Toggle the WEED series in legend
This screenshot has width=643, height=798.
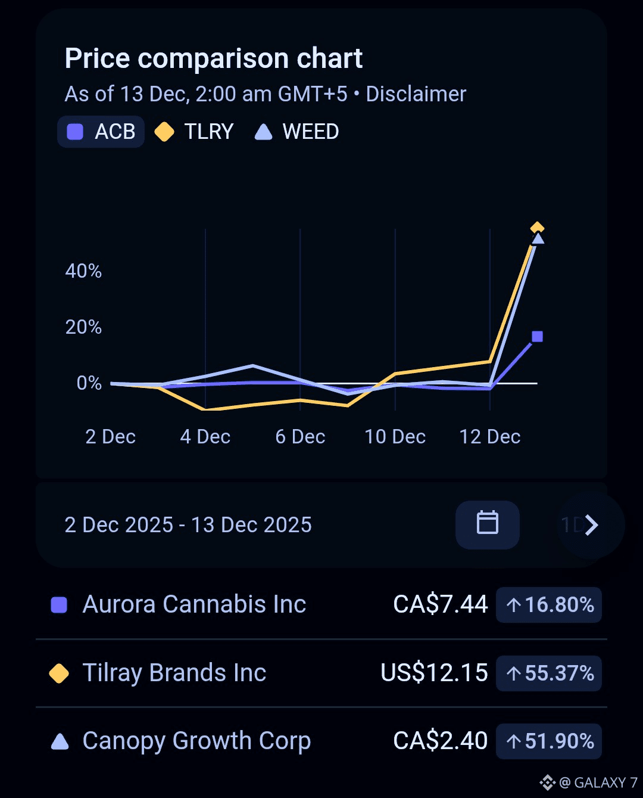(x=297, y=132)
